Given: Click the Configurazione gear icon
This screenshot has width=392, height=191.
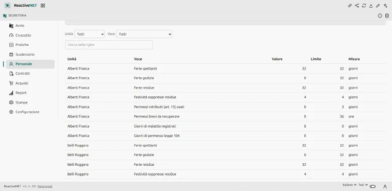Looking at the screenshot, I should (x=11, y=112).
